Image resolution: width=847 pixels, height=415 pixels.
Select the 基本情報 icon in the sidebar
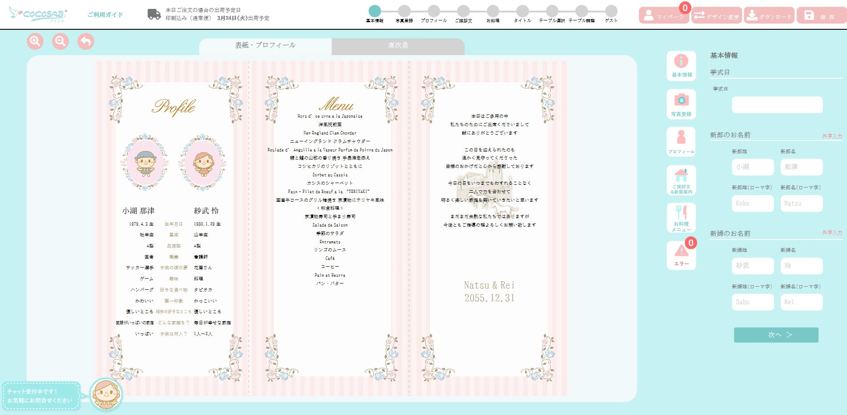pyautogui.click(x=681, y=65)
